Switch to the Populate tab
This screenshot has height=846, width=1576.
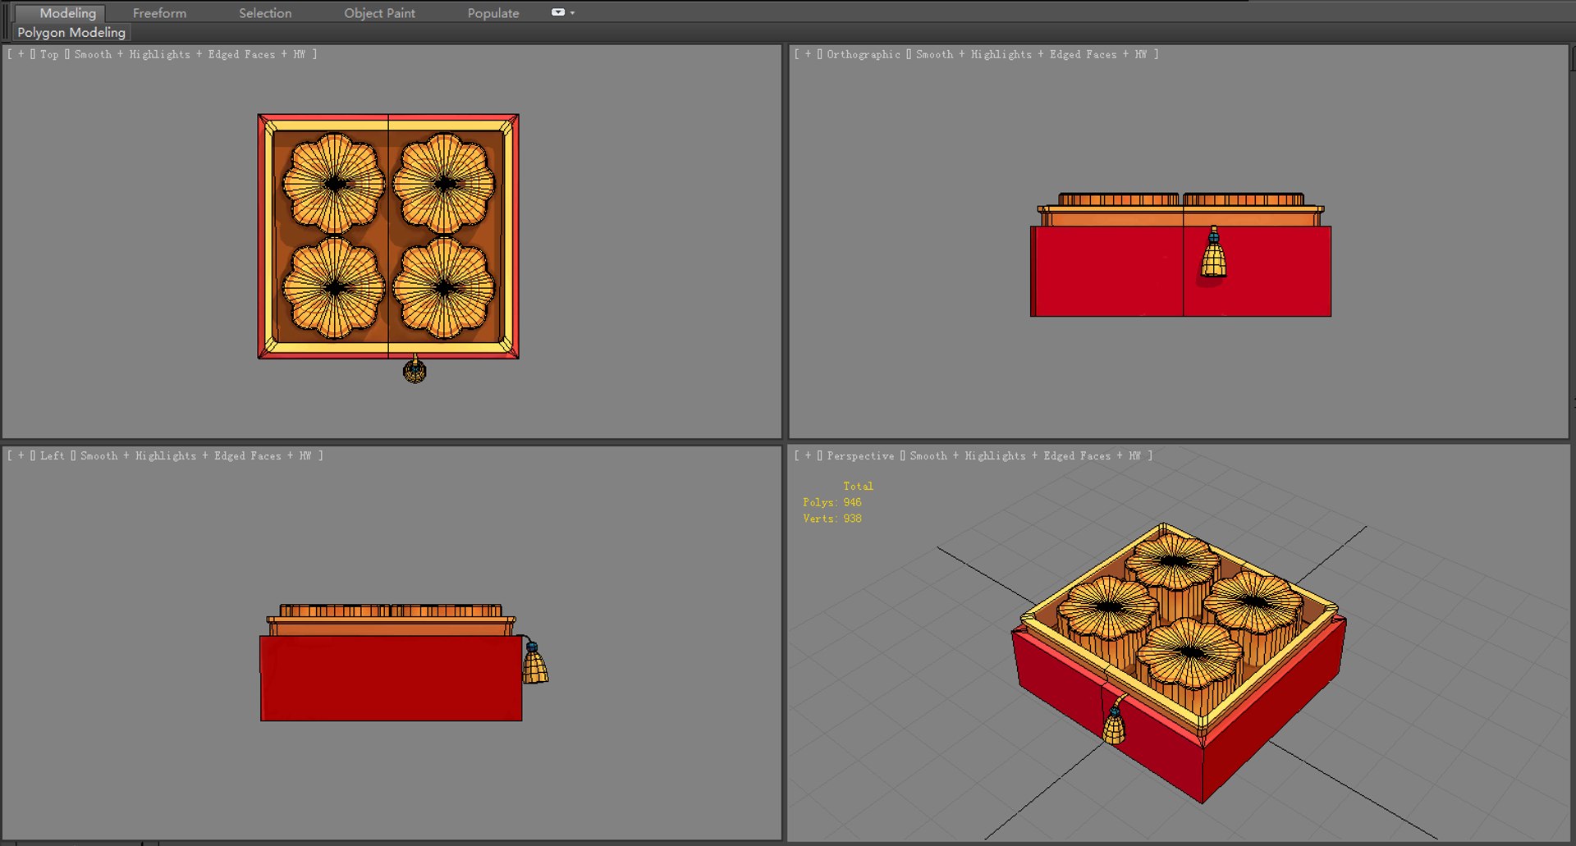coord(493,13)
